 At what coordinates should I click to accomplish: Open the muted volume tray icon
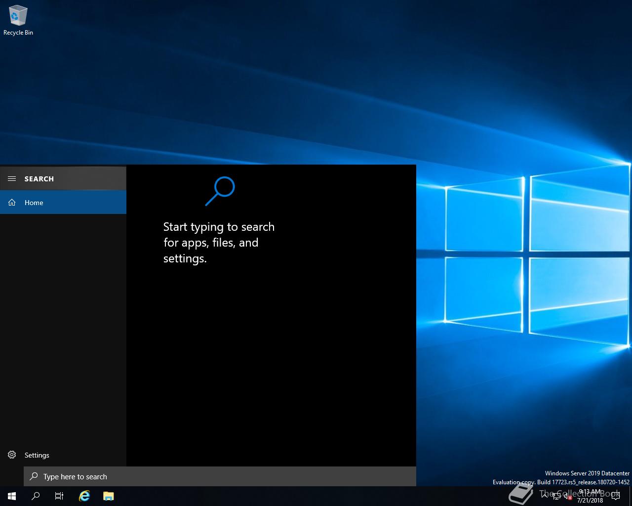[x=567, y=497]
